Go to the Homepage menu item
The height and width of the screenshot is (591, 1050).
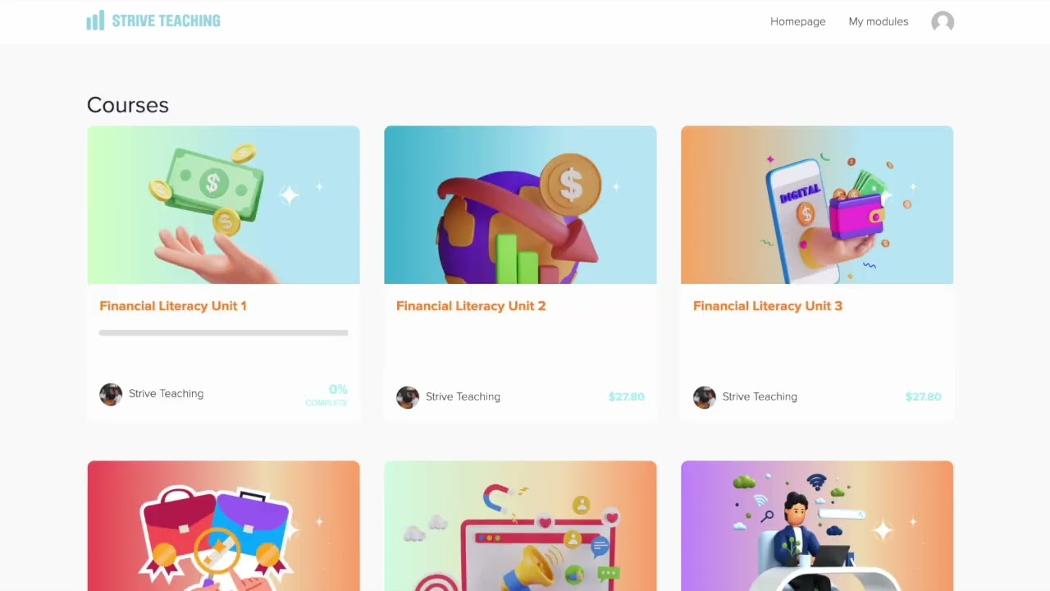(797, 21)
